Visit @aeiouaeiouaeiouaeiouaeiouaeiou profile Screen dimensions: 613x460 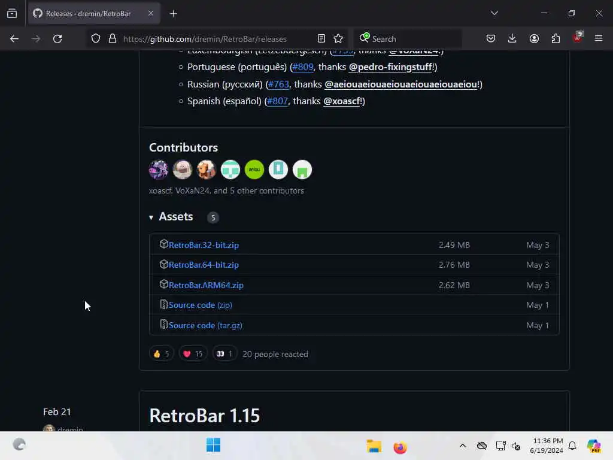pyautogui.click(x=400, y=84)
